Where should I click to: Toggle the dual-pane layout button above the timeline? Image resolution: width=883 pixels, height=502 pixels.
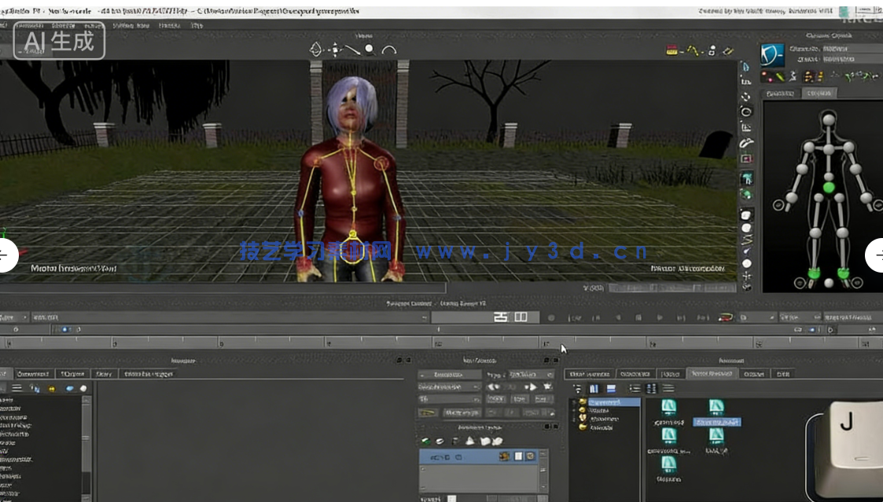519,317
